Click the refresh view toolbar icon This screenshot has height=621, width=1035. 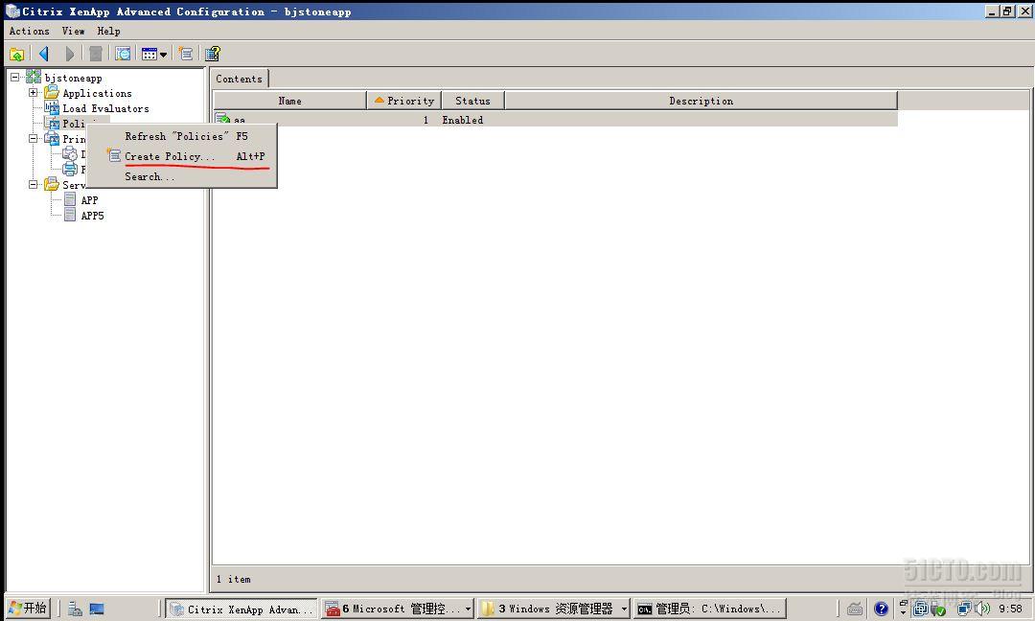pos(123,54)
